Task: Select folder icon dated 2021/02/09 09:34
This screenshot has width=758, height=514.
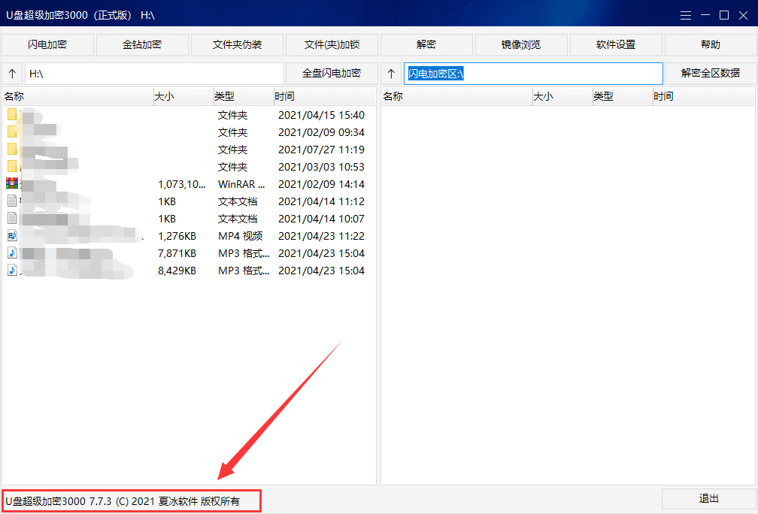Action: pyautogui.click(x=12, y=132)
